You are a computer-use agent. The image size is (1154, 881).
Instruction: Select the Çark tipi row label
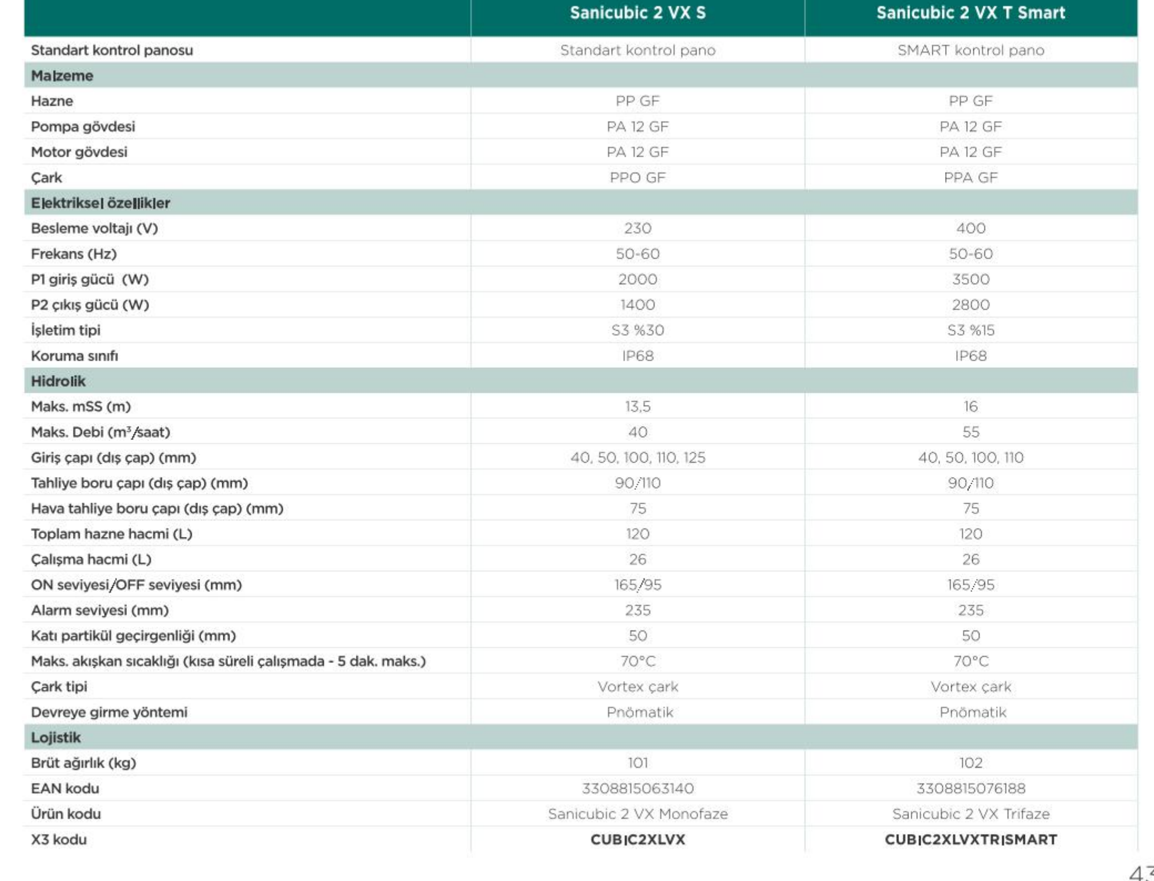(x=59, y=687)
